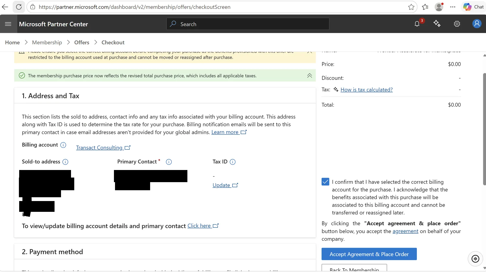Open the Copilot sparkle icon in header
This screenshot has height=272, width=486.
click(437, 24)
